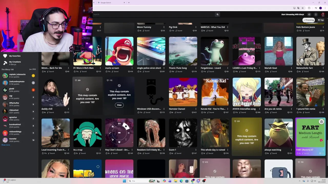Screen dimensions: 328x184
Task: Open the profile avatar in Blerp header
Action: [x=323, y=14]
